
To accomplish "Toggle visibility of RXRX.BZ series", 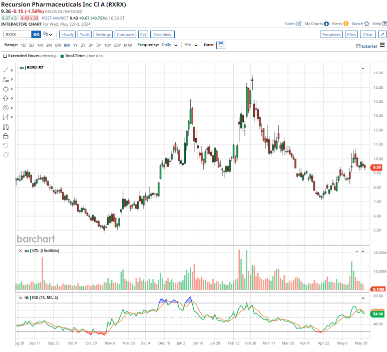I will (x=22, y=68).
